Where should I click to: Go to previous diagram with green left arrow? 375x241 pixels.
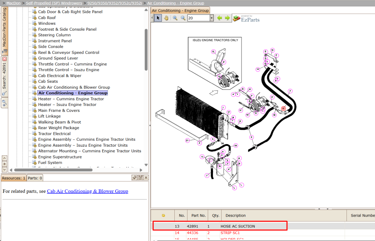pyautogui.click(x=219, y=18)
